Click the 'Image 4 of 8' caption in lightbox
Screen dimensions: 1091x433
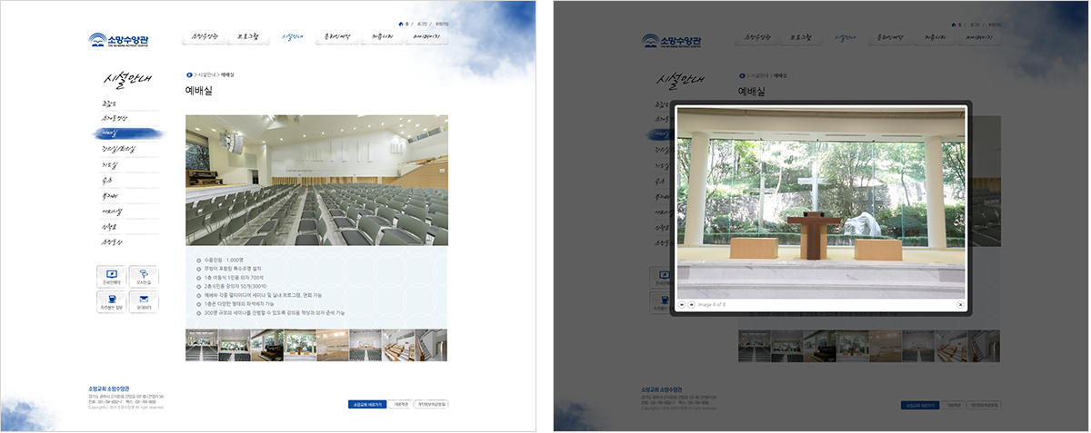(x=712, y=305)
